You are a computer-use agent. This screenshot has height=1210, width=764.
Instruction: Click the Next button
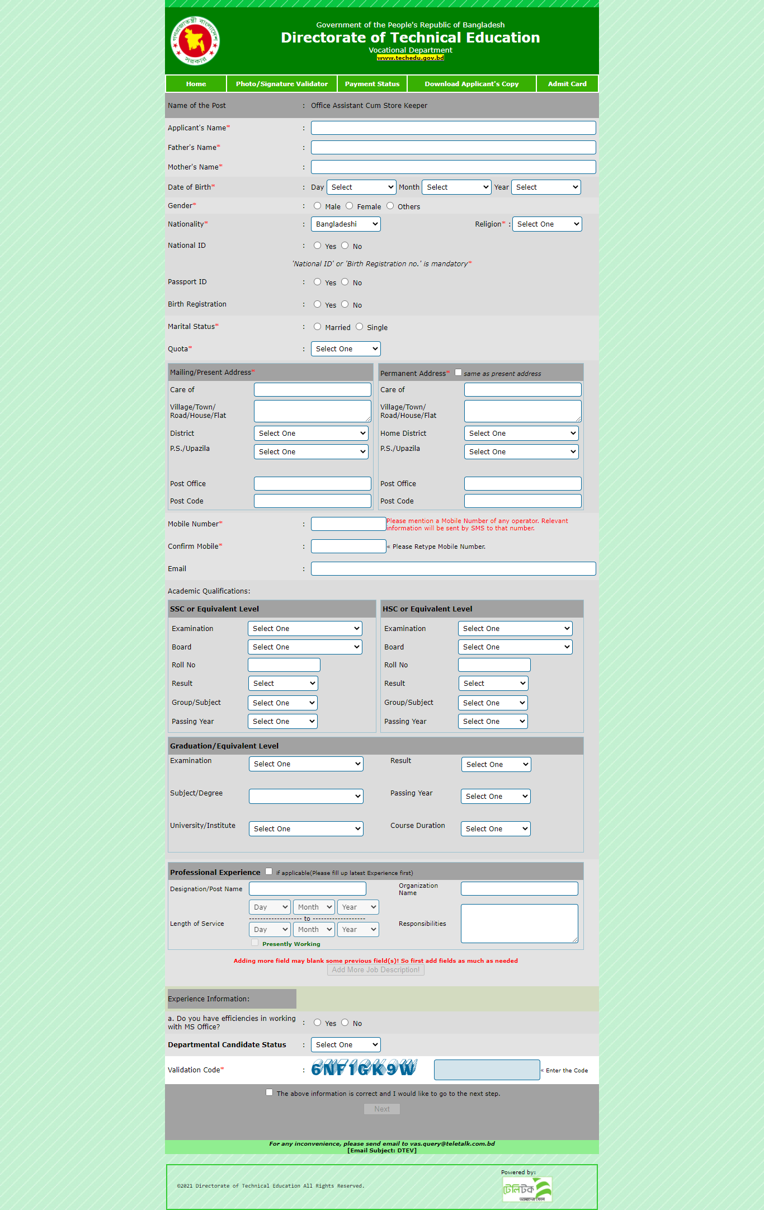point(382,1109)
